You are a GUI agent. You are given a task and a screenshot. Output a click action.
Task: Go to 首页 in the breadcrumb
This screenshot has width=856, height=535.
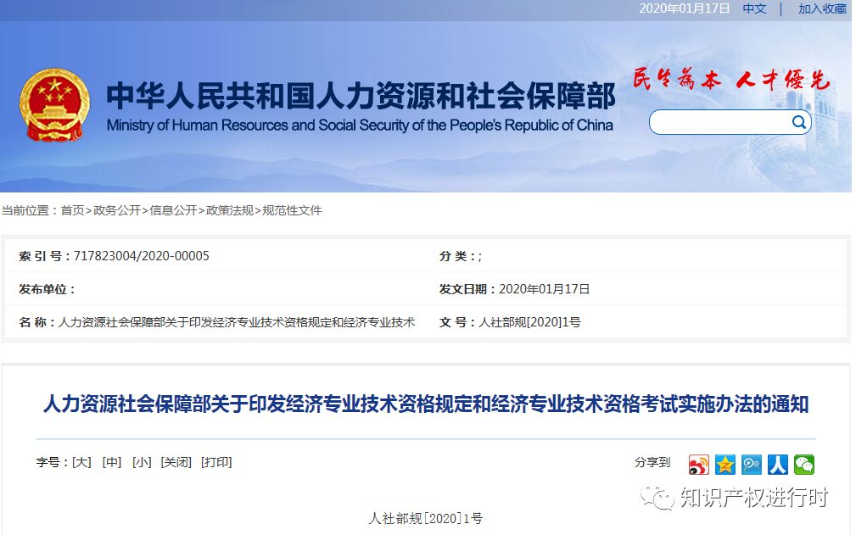pos(72,210)
